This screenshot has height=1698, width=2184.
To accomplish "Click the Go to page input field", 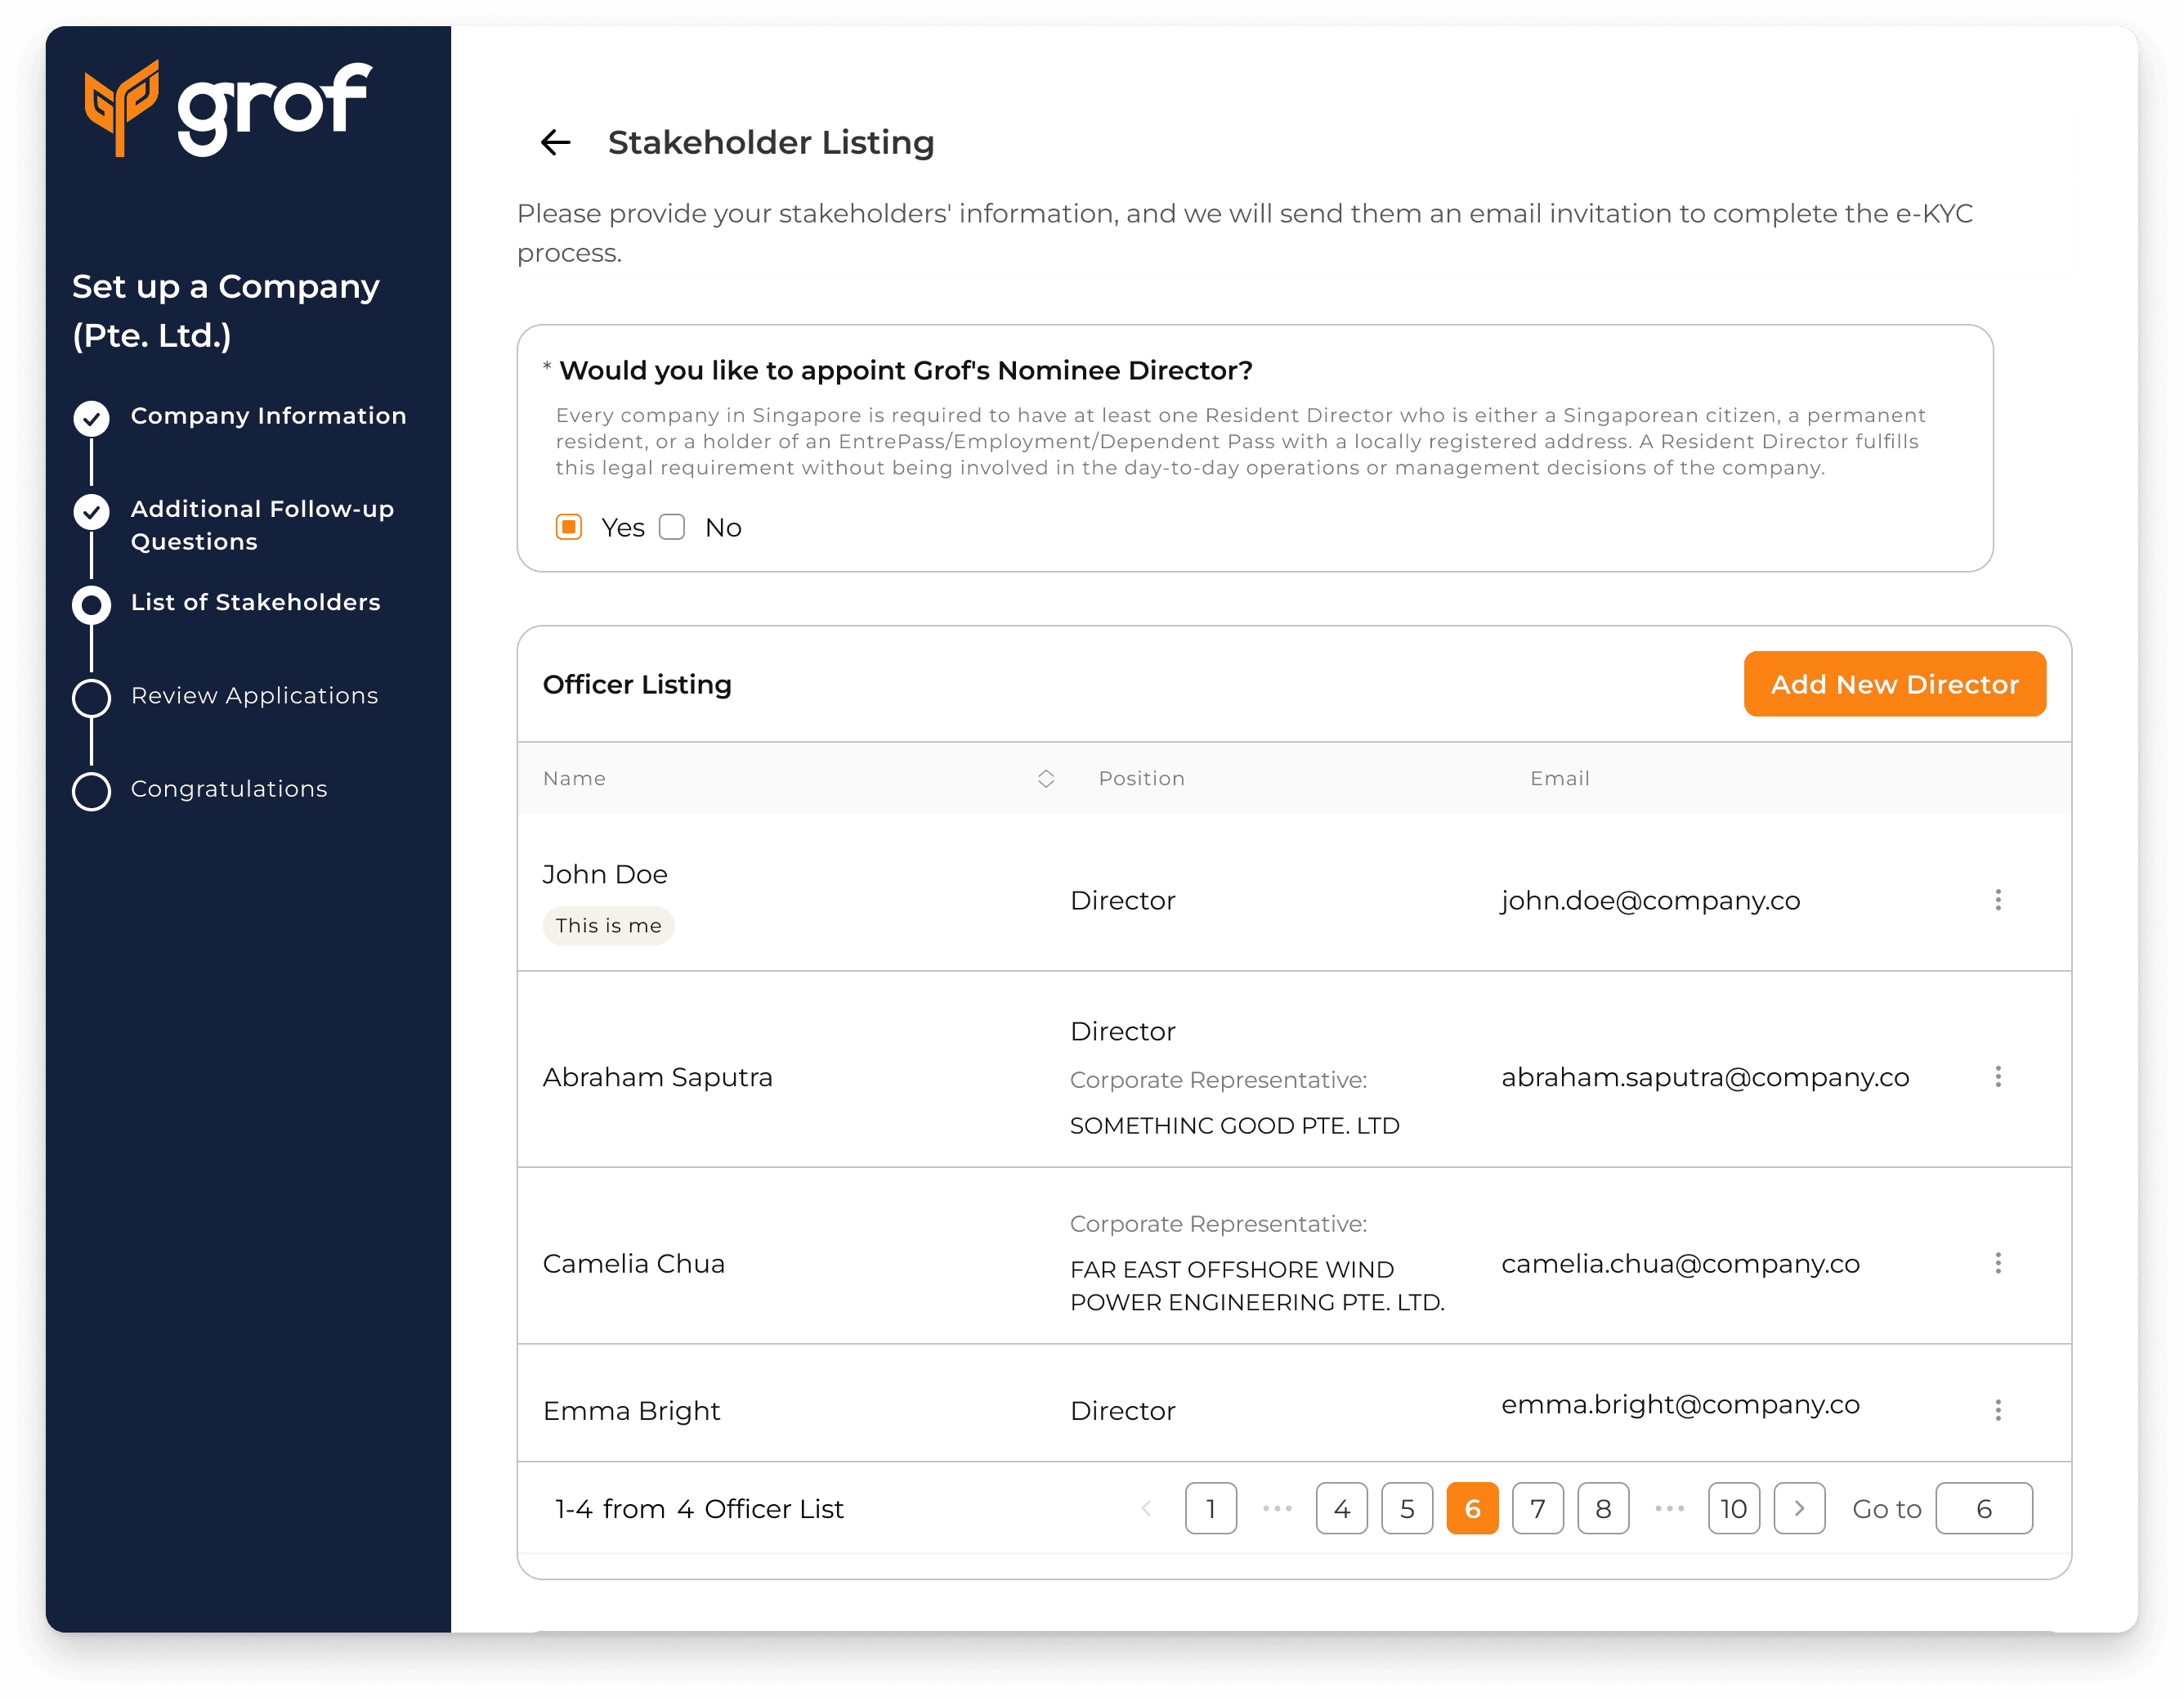I will coord(1983,1508).
